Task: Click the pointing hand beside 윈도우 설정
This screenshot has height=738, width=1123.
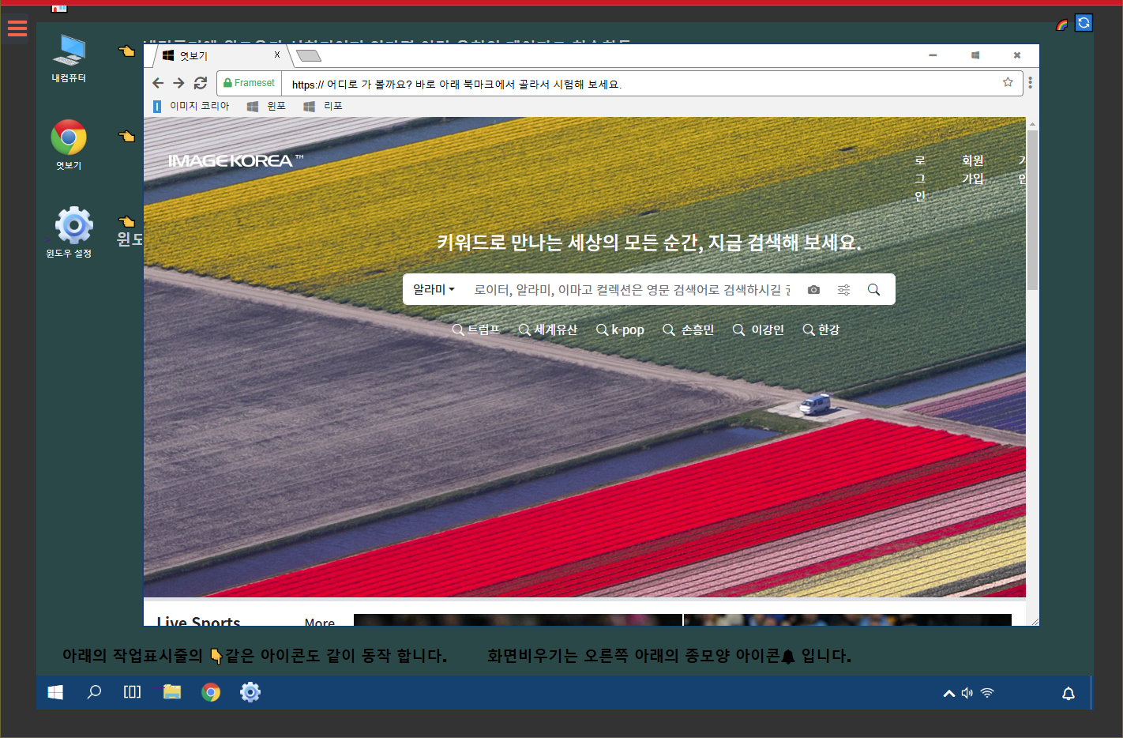Action: (x=126, y=222)
